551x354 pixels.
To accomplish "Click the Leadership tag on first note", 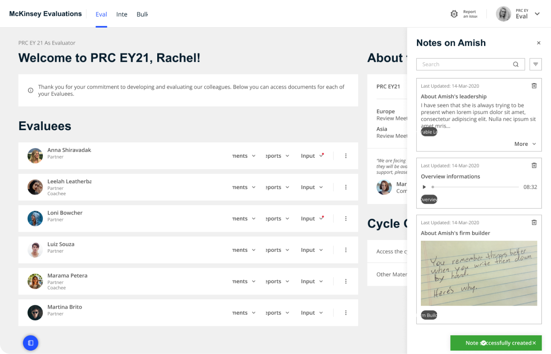I will coord(429,132).
